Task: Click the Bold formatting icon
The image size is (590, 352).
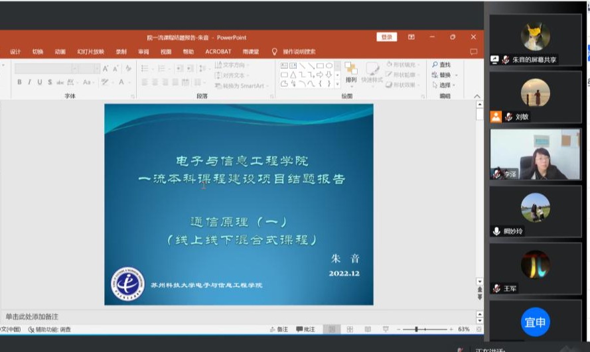Action: 19,82
